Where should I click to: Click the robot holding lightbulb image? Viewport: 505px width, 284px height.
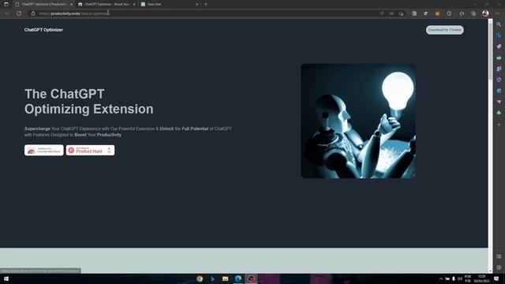pos(358,121)
